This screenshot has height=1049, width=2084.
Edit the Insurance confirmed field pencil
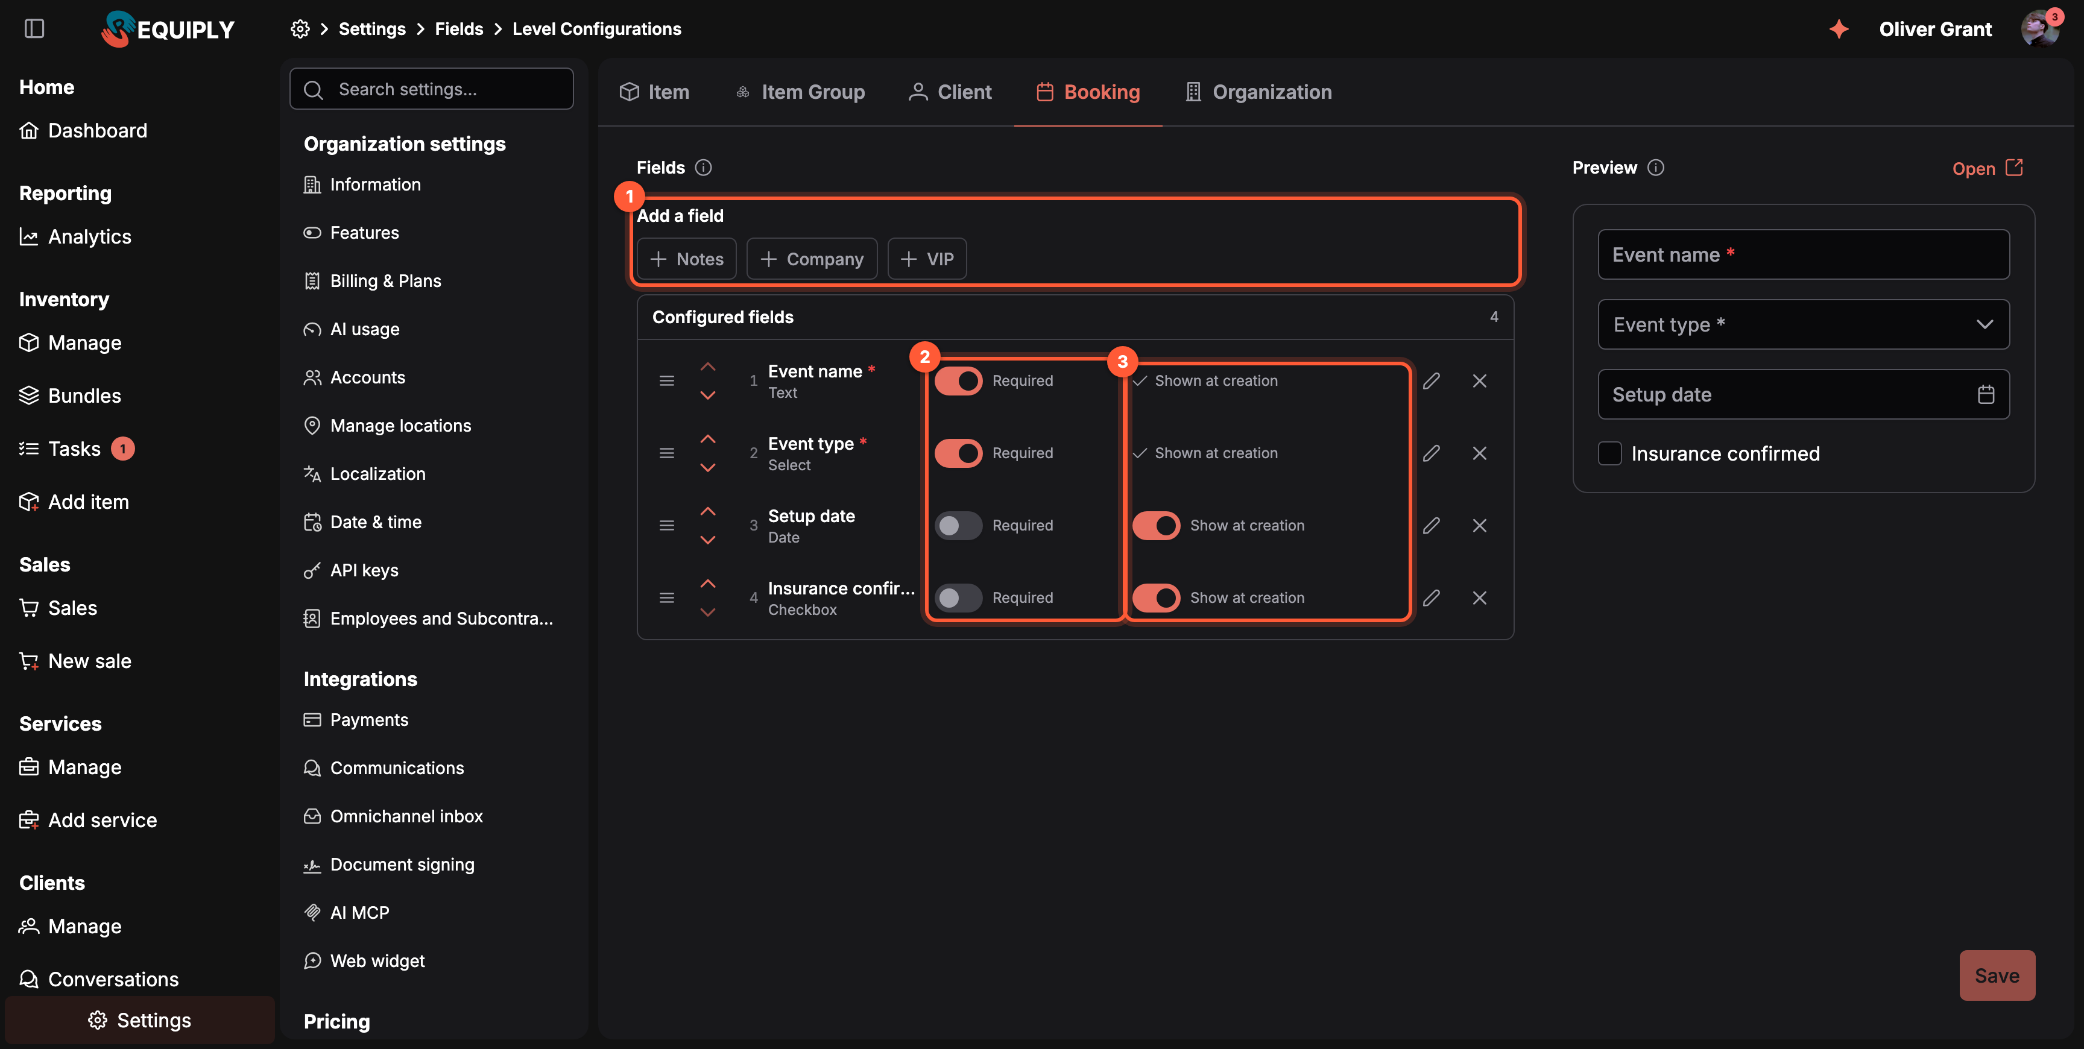[1431, 597]
